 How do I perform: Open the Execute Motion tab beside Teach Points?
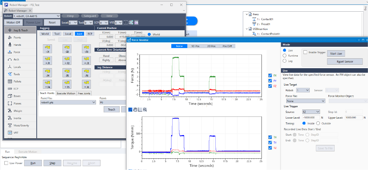66,93
